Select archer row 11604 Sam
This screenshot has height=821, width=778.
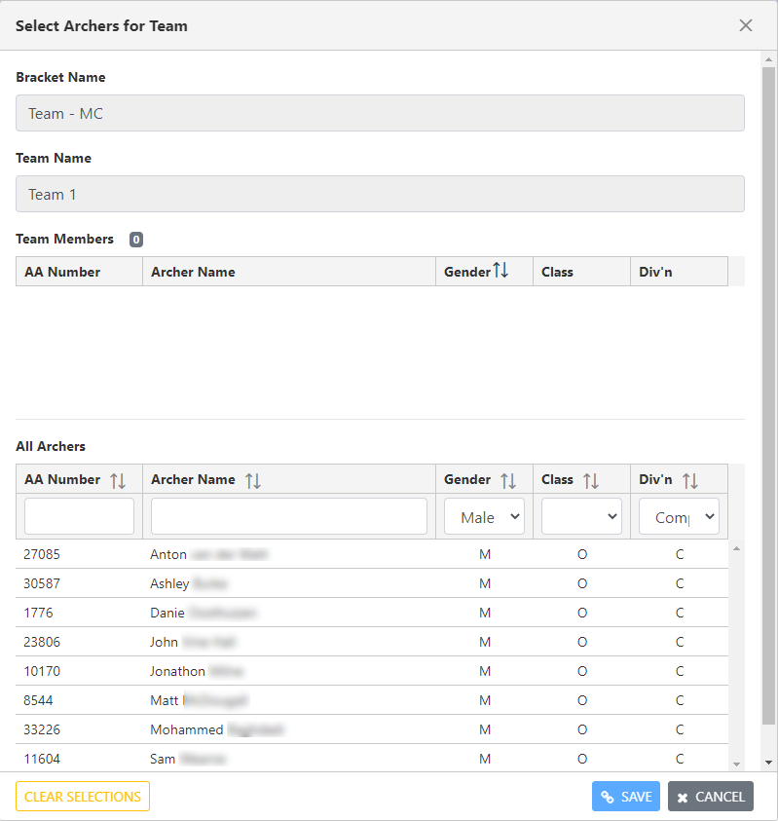click(372, 759)
